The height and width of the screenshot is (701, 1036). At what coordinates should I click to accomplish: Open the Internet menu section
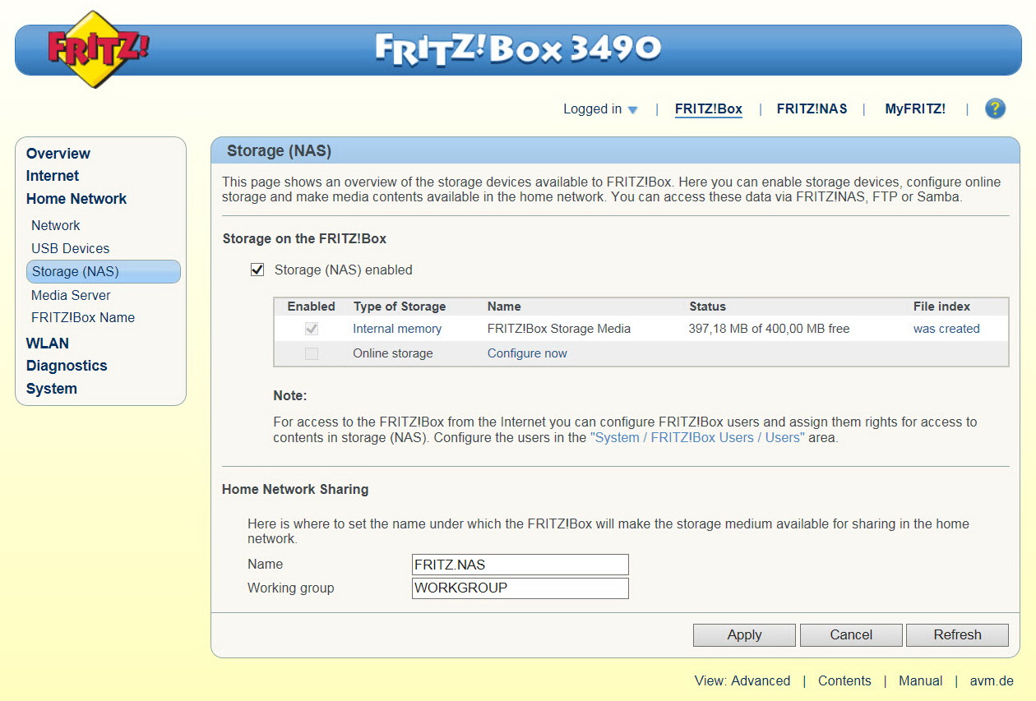pos(53,176)
